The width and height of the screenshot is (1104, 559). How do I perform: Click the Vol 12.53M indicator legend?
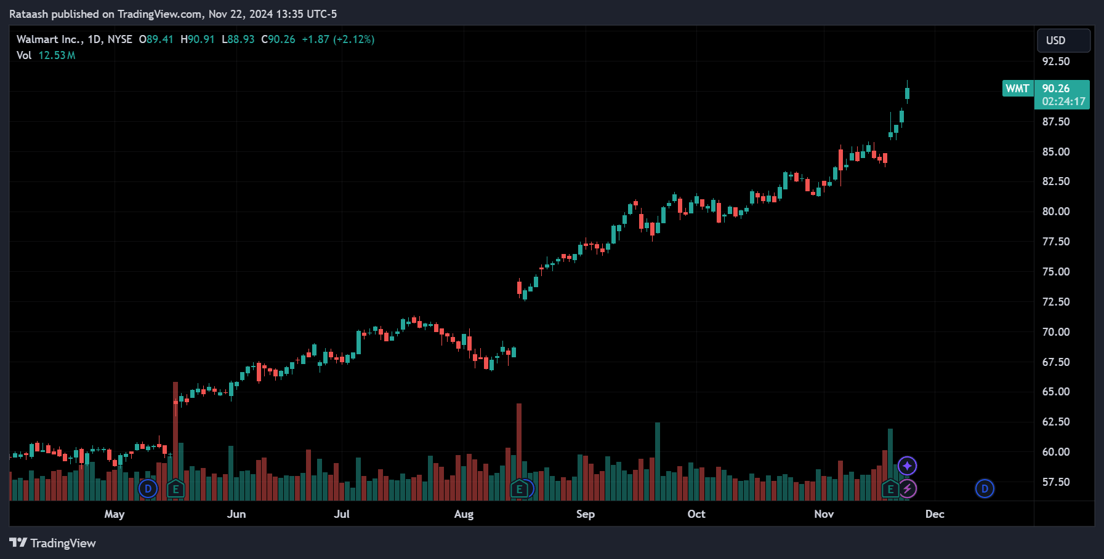pos(46,55)
